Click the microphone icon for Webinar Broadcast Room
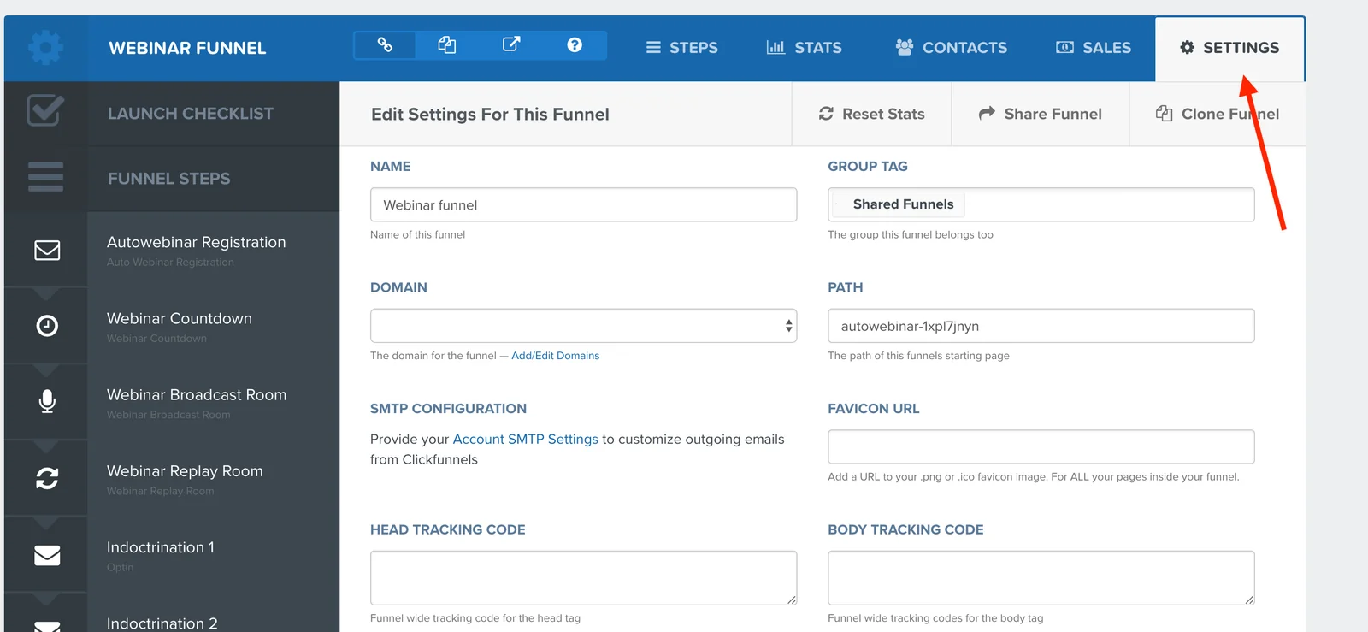The image size is (1368, 632). (47, 401)
